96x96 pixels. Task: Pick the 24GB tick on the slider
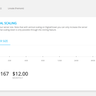click(x=76, y=57)
